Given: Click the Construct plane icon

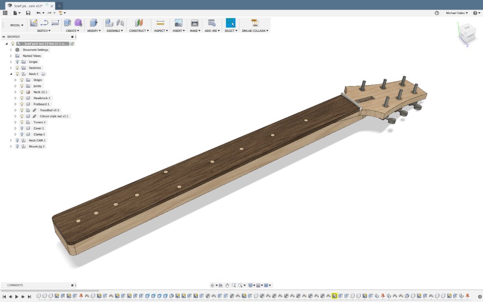Looking at the screenshot, I should [x=139, y=23].
